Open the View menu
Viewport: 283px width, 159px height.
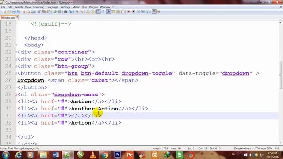(x=28, y=7)
